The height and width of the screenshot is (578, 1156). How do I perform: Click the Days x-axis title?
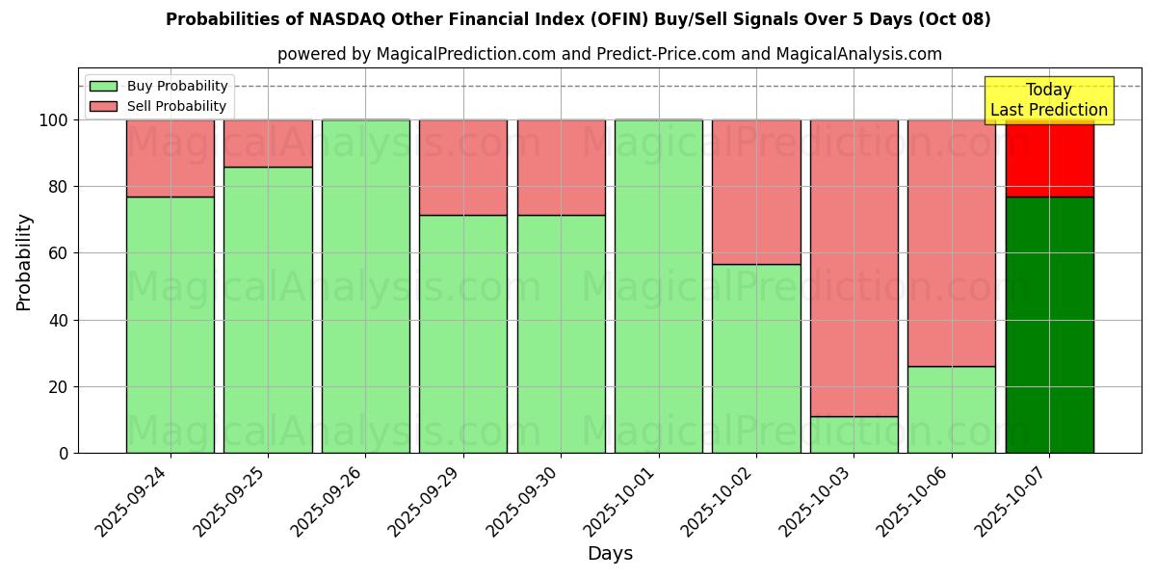[610, 554]
